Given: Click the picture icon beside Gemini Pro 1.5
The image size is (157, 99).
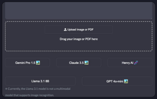Looking at the screenshot, I should point(38,63).
